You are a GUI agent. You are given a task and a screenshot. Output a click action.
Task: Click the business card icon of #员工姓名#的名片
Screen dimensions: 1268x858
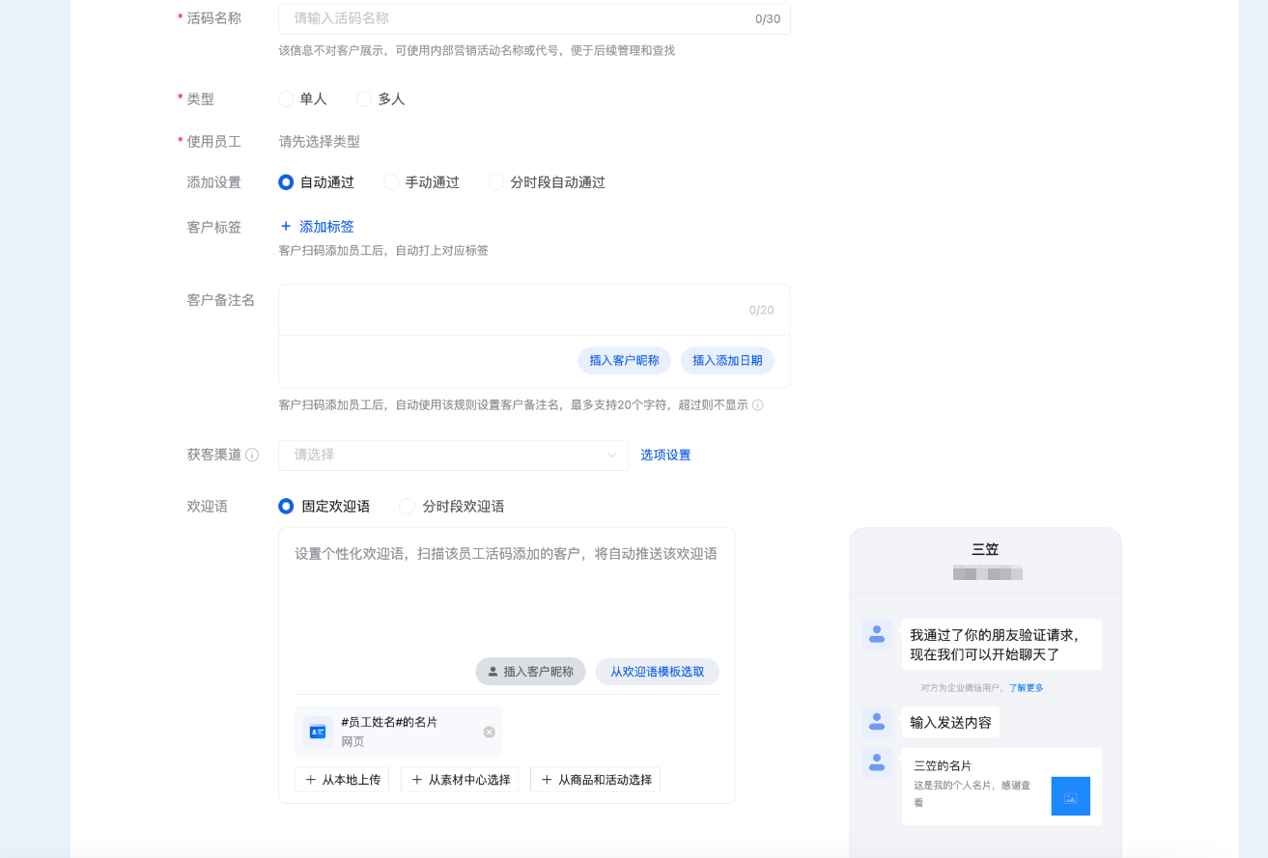point(318,732)
